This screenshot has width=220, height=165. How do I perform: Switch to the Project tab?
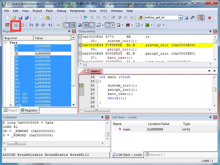(11, 110)
